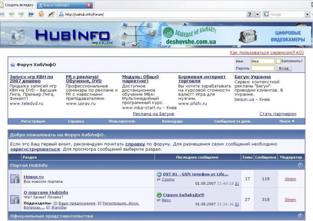Click the wand/edit toolbar icon
This screenshot has height=221, width=313.
pos(52,14)
